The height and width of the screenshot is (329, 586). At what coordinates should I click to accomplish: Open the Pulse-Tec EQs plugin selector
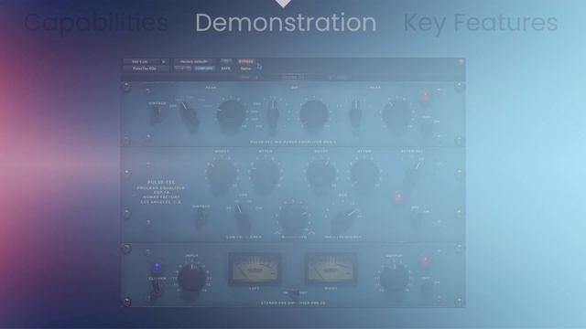[x=146, y=69]
